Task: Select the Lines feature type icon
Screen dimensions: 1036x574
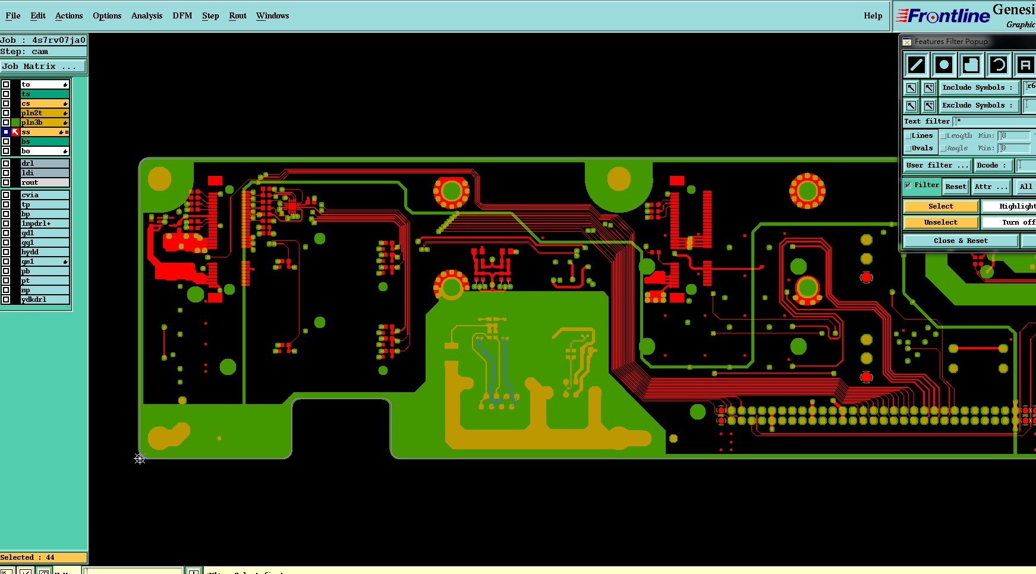Action: [917, 65]
